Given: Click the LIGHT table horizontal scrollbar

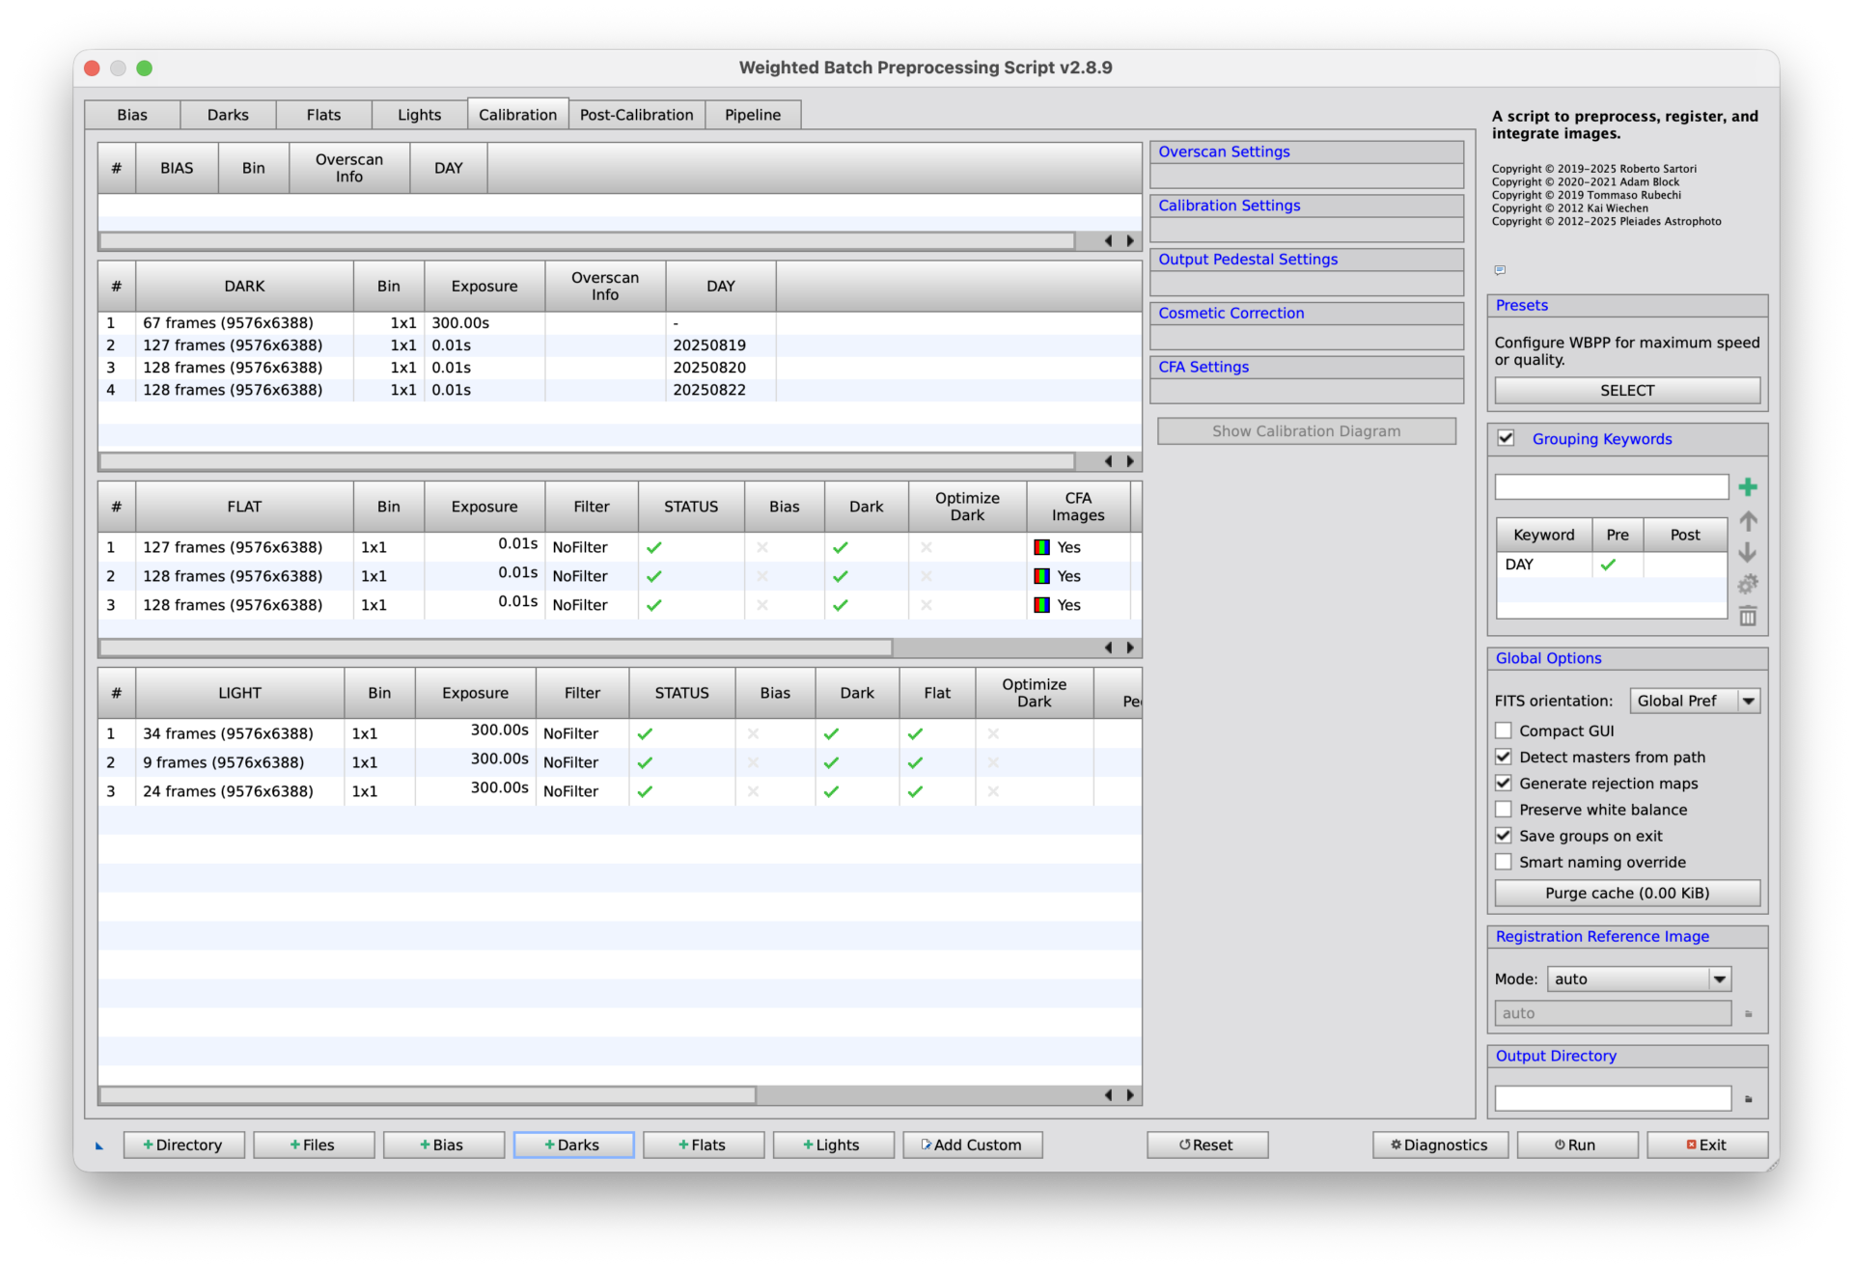Looking at the screenshot, I should coord(428,1094).
